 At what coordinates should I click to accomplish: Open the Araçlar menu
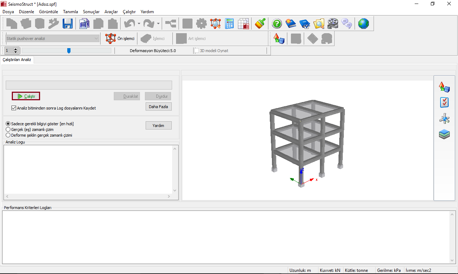click(x=111, y=12)
